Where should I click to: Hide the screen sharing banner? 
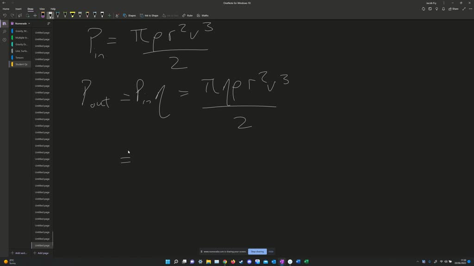pos(271,252)
